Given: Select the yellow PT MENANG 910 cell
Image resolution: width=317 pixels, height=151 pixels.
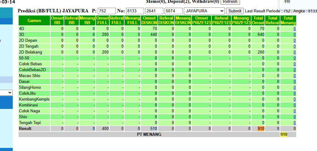Looking at the screenshot, I should (x=284, y=135).
